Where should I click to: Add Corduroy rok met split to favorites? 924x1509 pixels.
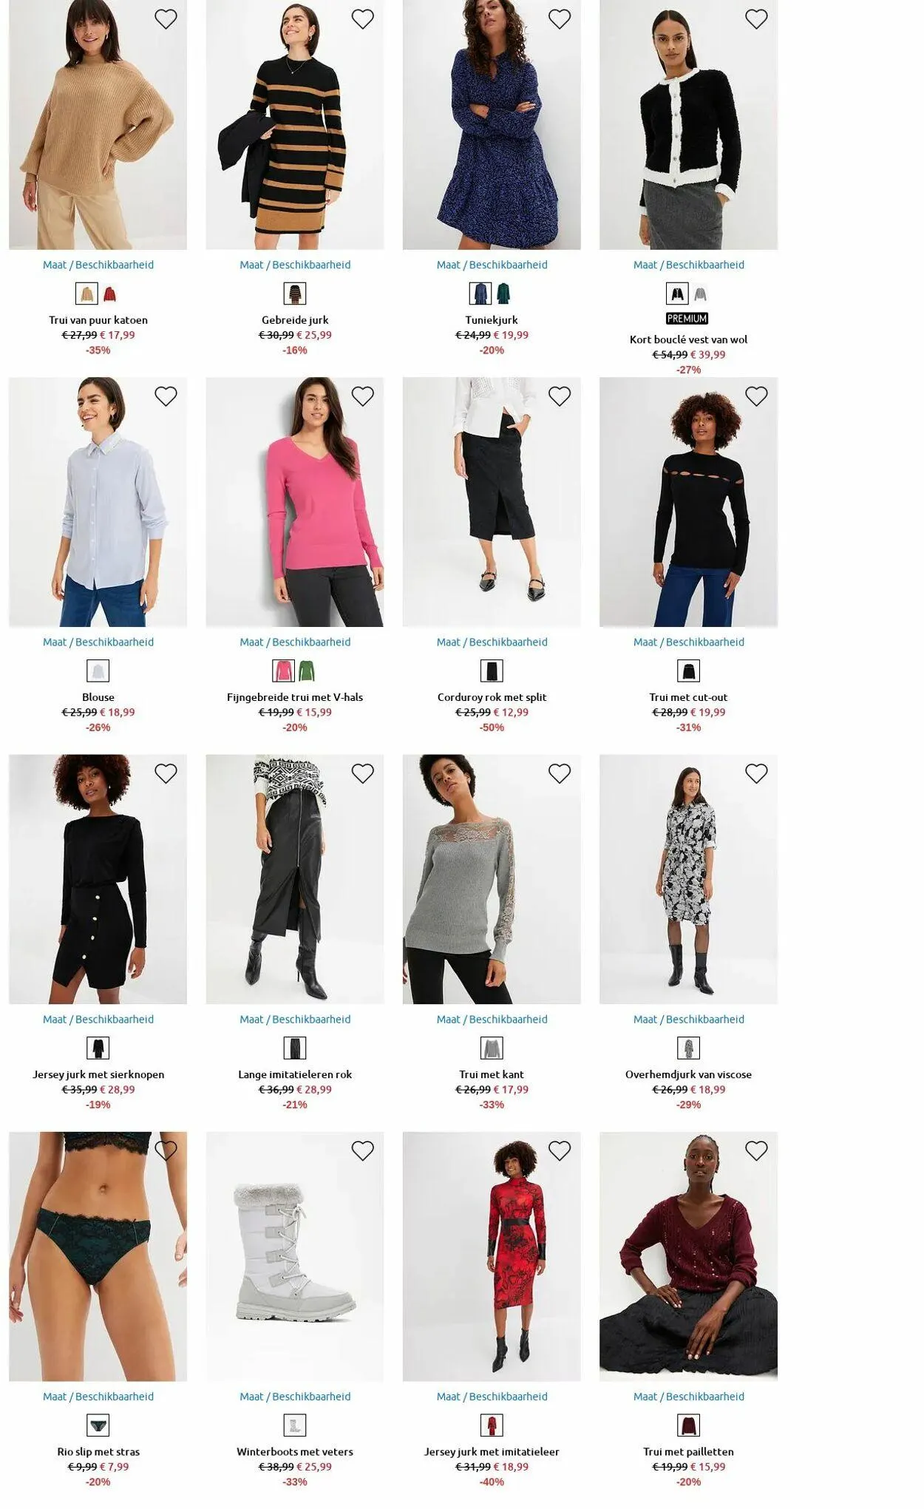560,396
